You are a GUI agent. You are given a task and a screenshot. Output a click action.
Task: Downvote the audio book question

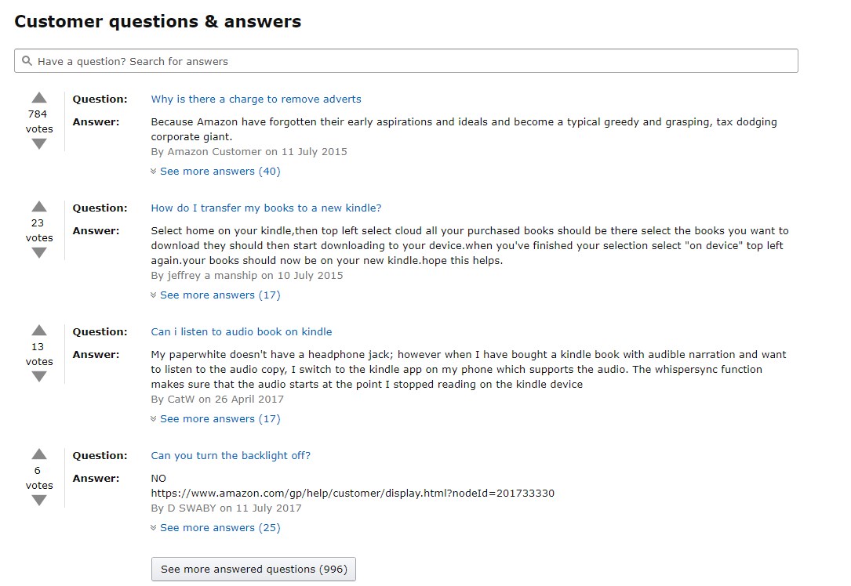pos(39,377)
